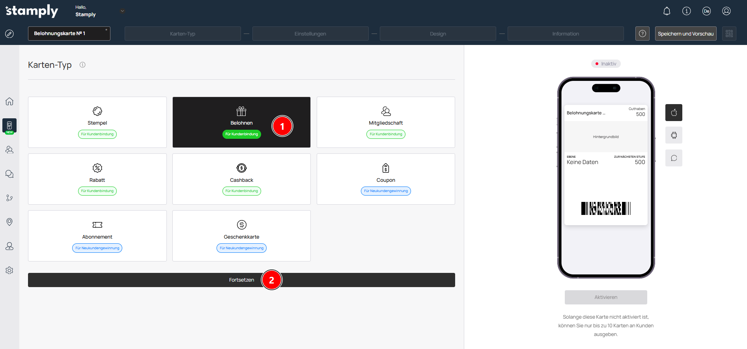
Task: Choose the Cashback card type
Action: coord(241,179)
